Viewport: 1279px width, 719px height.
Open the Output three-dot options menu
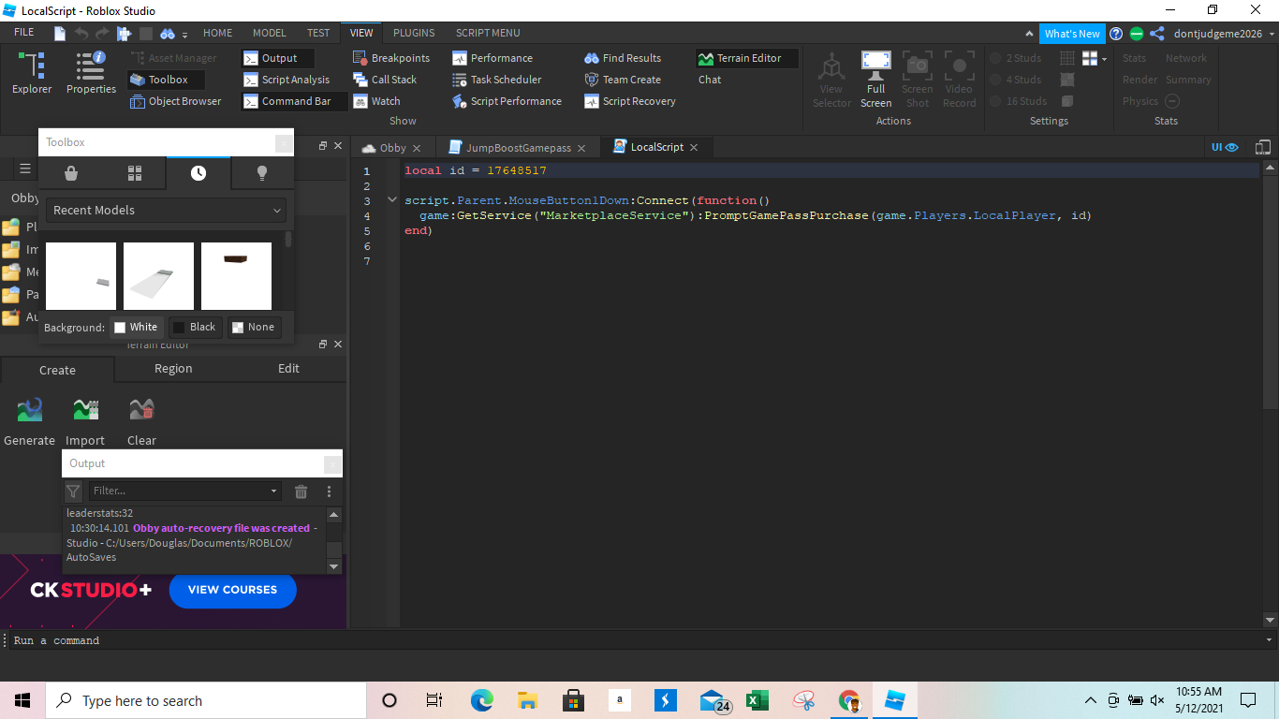[329, 492]
